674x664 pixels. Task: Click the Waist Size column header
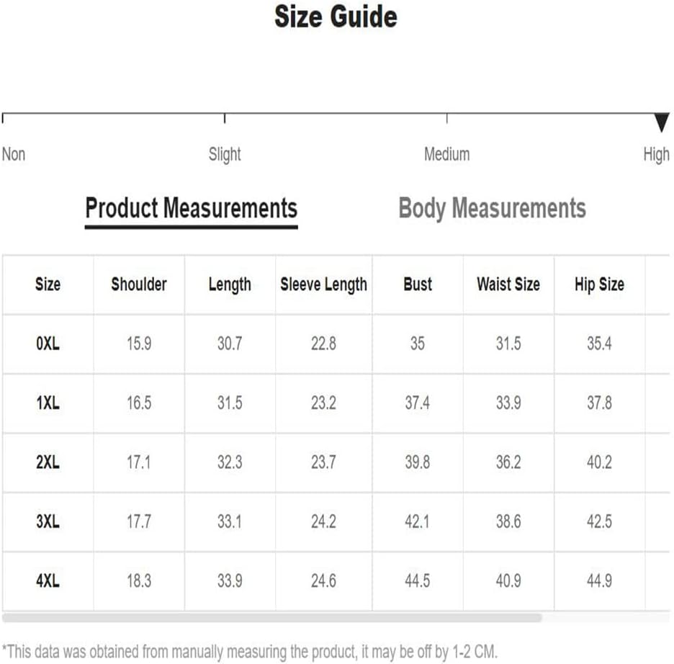pos(508,284)
